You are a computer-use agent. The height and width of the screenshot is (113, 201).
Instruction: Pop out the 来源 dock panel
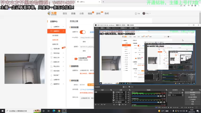click(x=130, y=90)
